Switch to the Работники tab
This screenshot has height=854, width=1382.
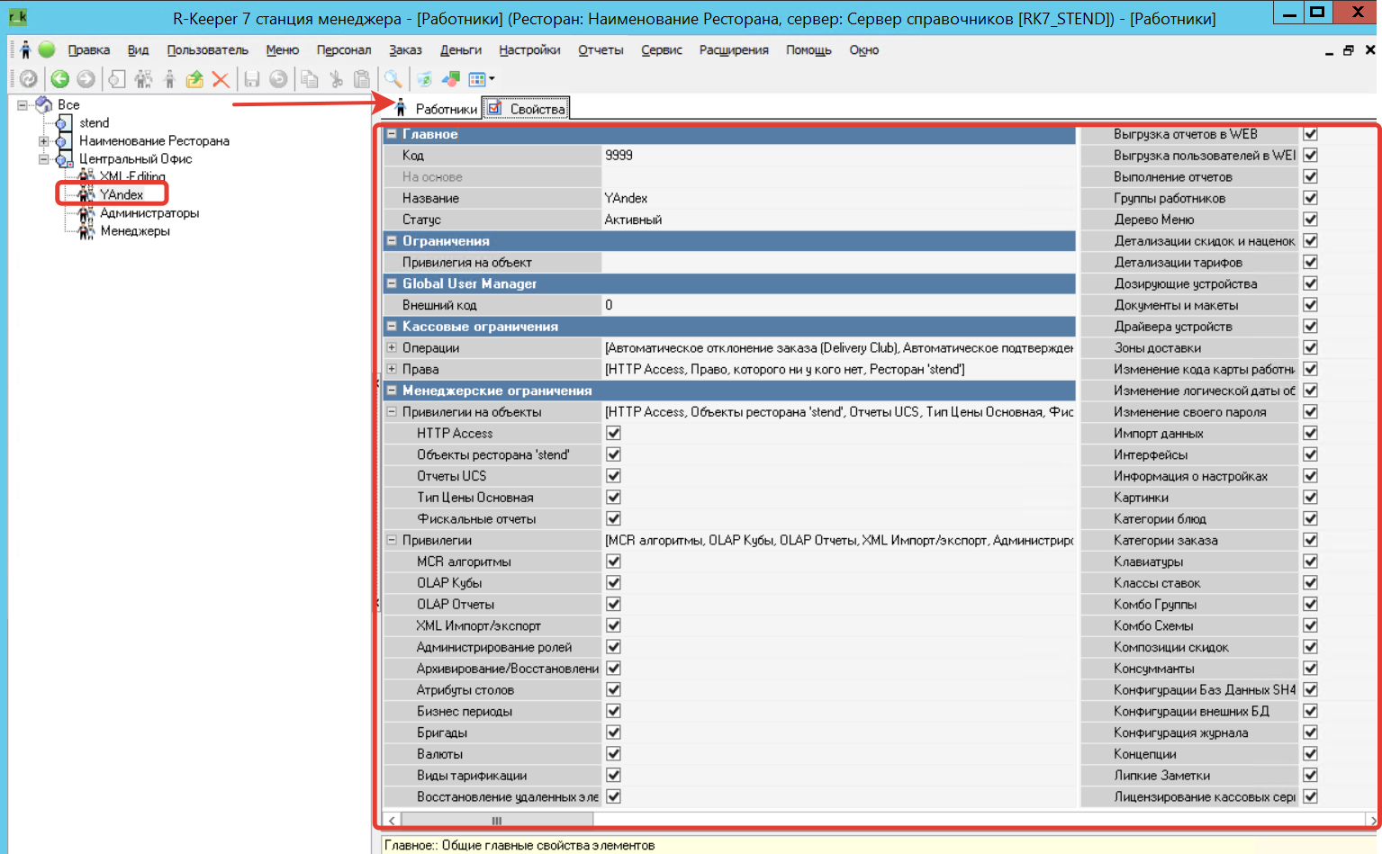(438, 109)
